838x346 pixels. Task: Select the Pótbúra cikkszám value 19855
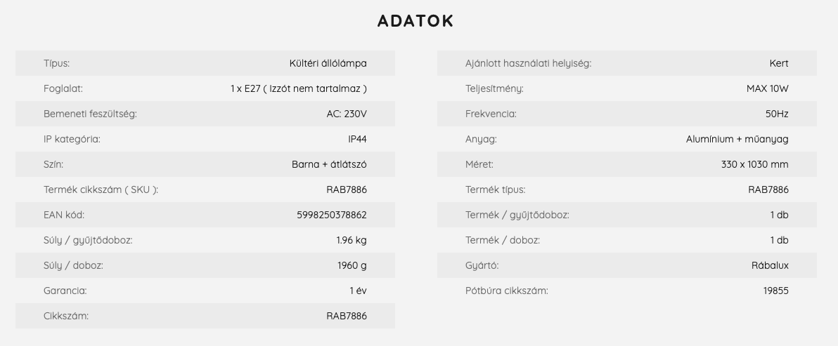coord(775,291)
